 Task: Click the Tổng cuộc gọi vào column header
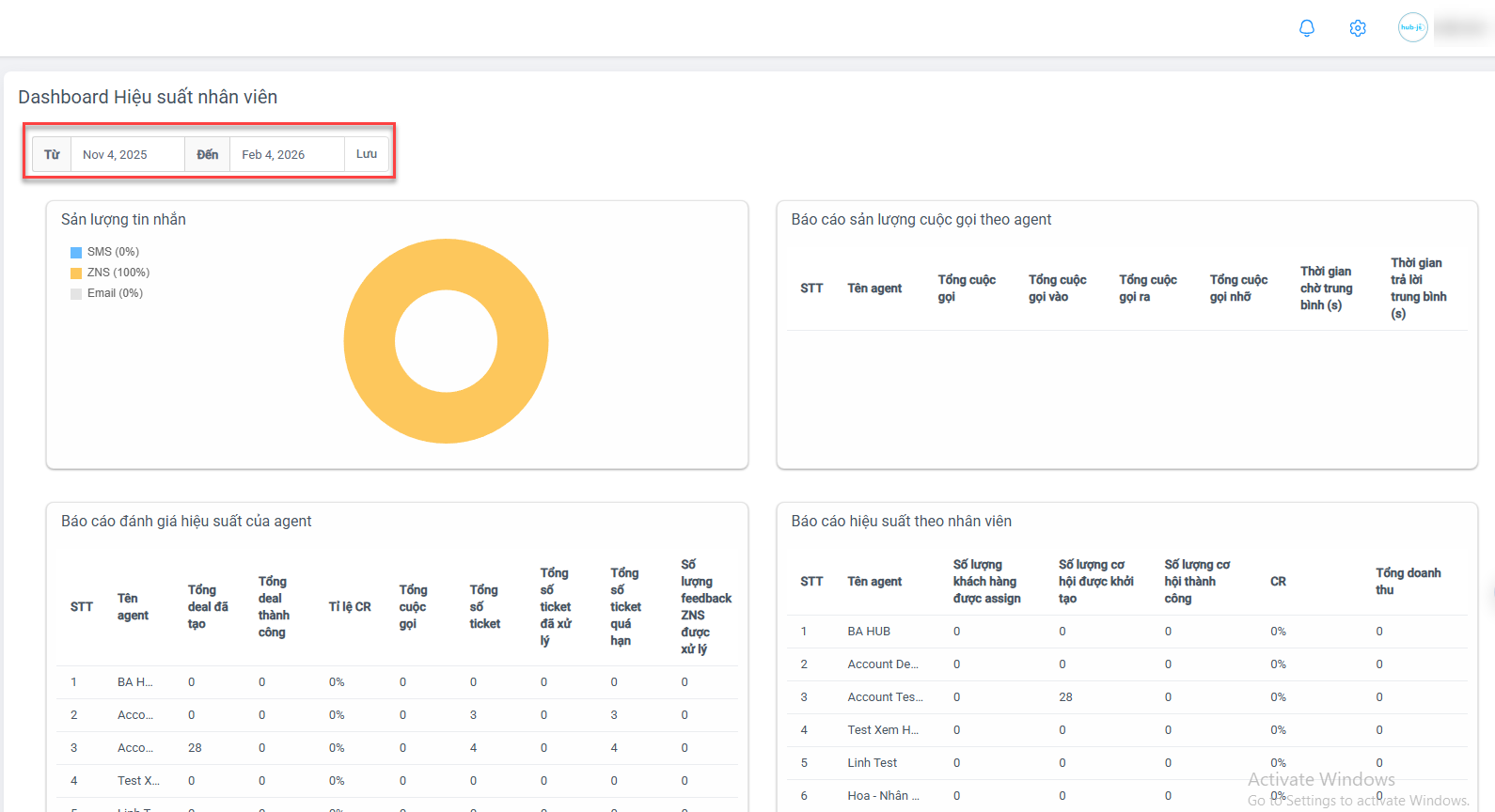point(1057,289)
